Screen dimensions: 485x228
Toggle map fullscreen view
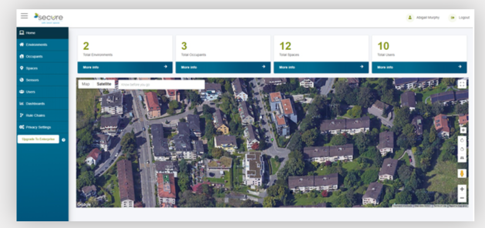tap(462, 84)
